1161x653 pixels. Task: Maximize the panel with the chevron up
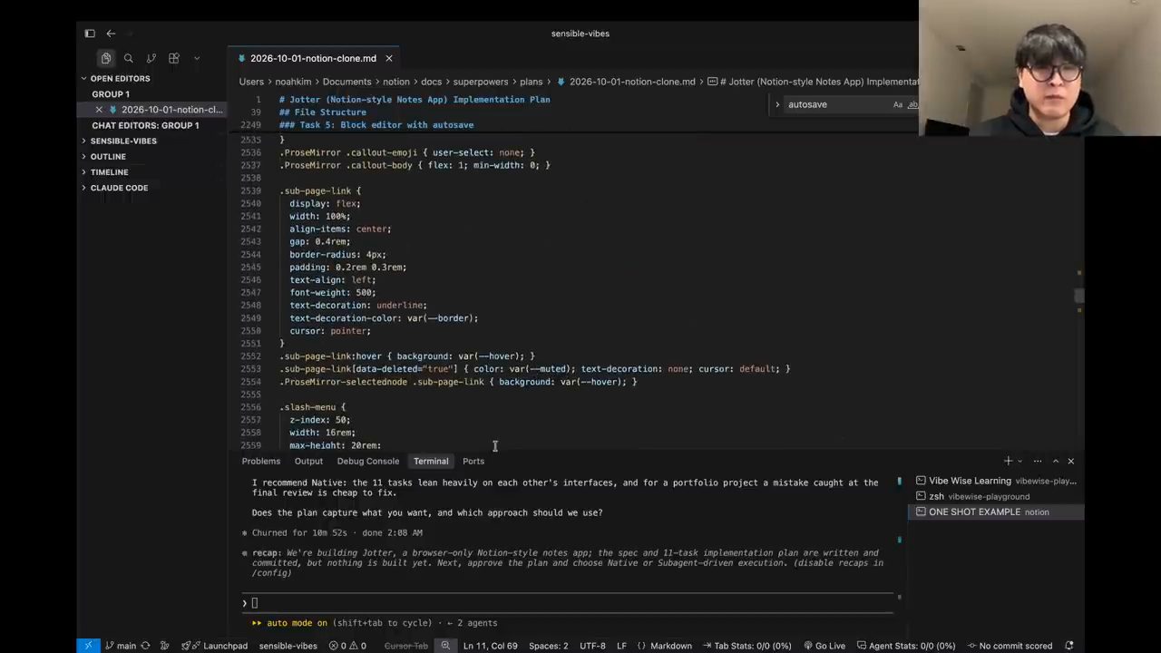pos(1055,461)
